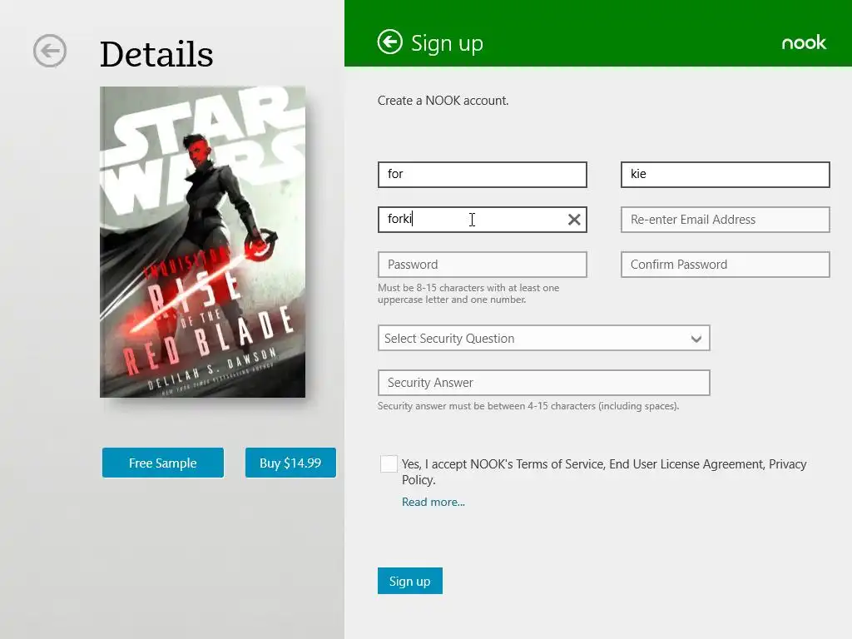The width and height of the screenshot is (852, 639).
Task: Click the Buy $14.99 button
Action: (x=290, y=463)
